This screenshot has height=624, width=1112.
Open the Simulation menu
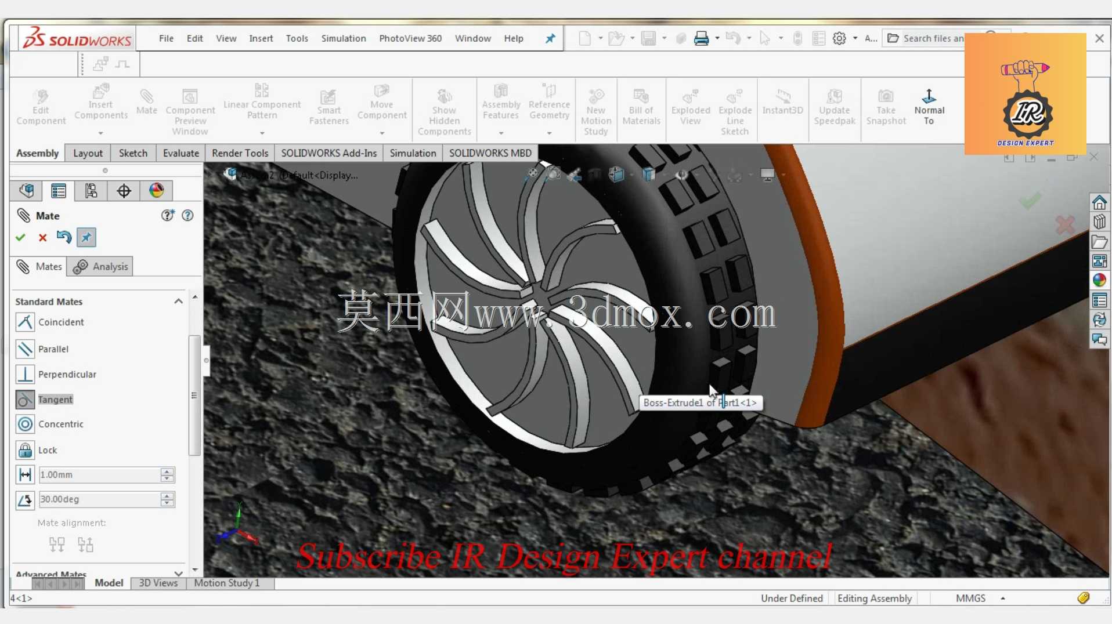[344, 38]
